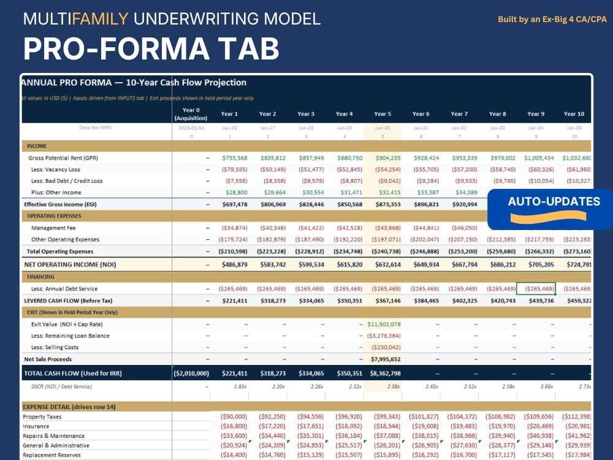This screenshot has width=613, height=460.
Task: Click the Total Operating Expenses label
Action: point(60,251)
